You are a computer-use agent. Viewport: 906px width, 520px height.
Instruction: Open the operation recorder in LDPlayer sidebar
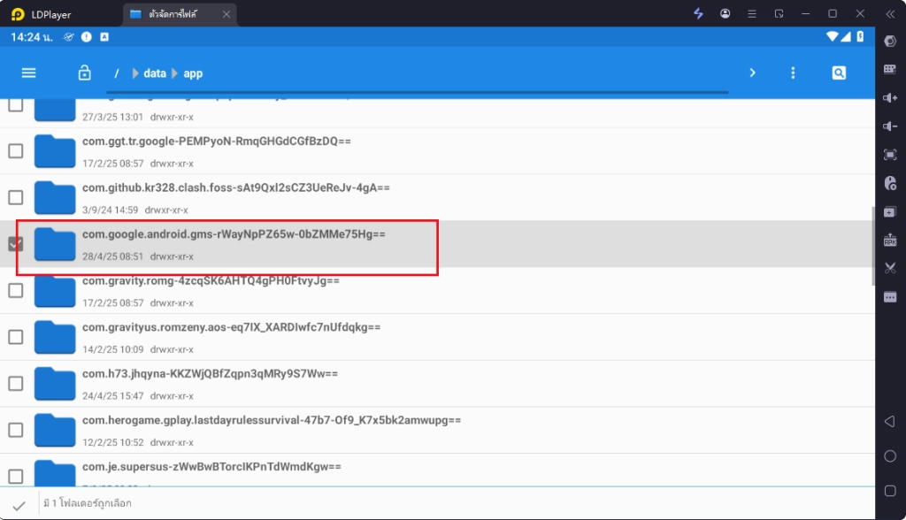tap(890, 183)
